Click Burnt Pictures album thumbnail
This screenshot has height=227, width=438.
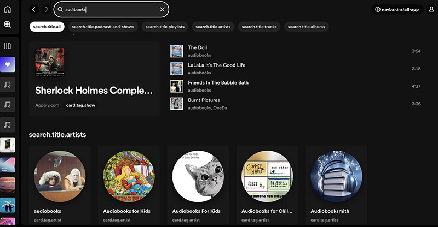[177, 104]
